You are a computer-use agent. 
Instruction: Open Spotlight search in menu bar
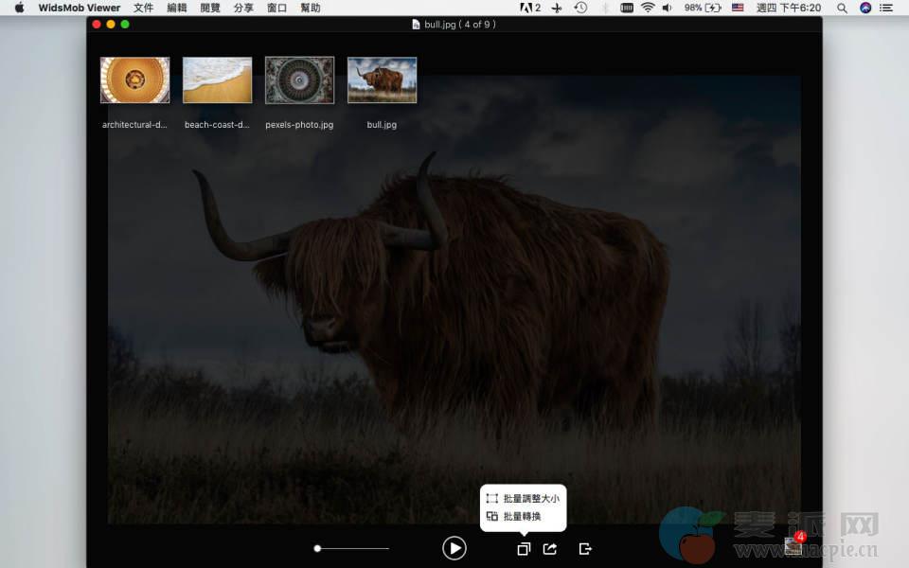coord(842,8)
